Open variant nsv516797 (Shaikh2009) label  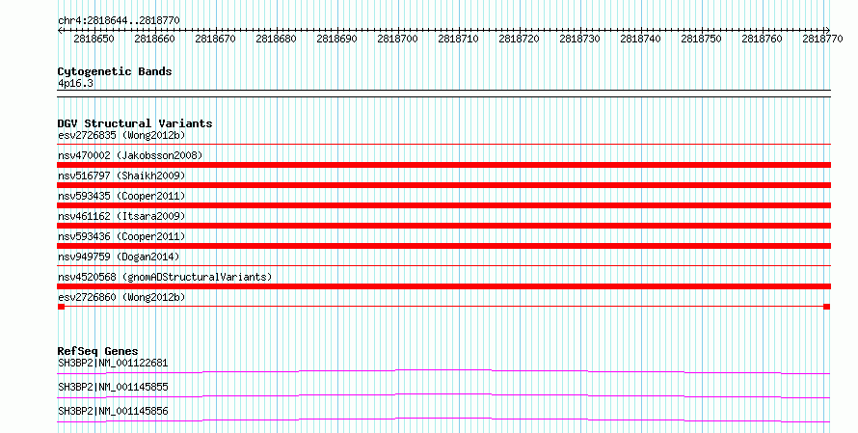coord(121,176)
